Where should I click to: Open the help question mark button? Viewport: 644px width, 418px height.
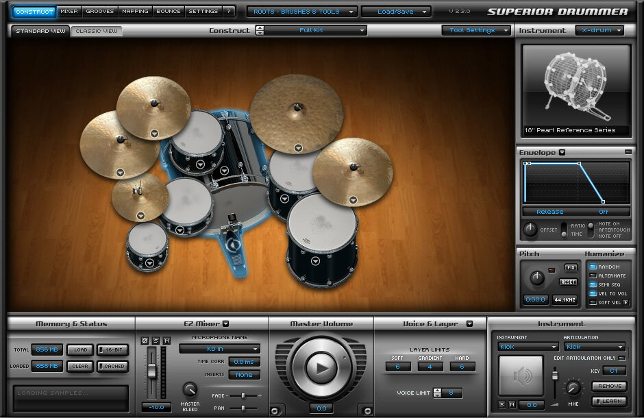229,12
